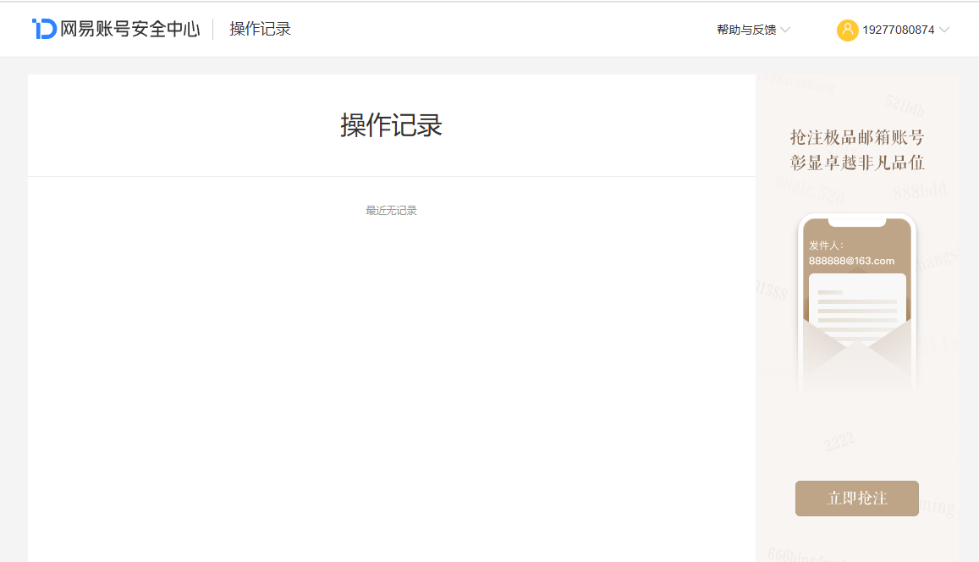
Task: Open account menu 19277080874
Action: pyautogui.click(x=899, y=30)
